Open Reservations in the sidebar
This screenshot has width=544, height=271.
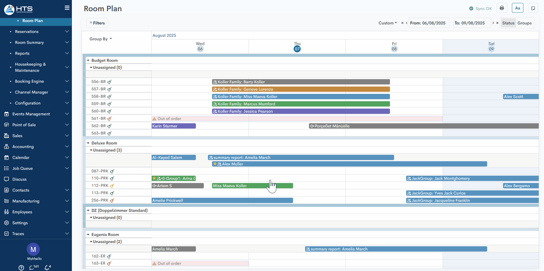[27, 31]
